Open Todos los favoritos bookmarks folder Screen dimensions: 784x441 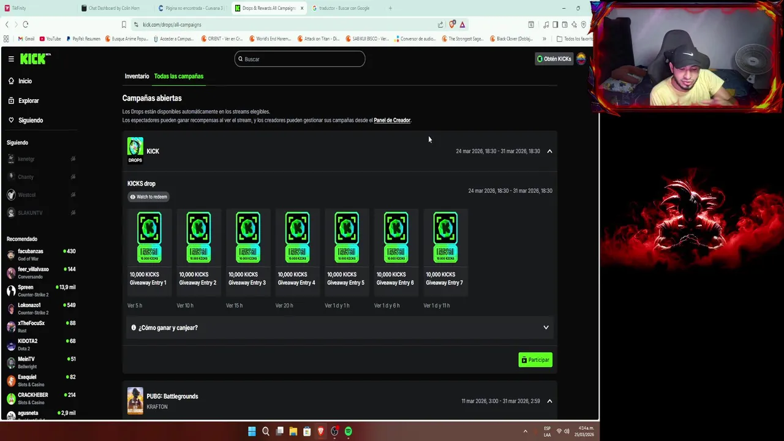575,39
